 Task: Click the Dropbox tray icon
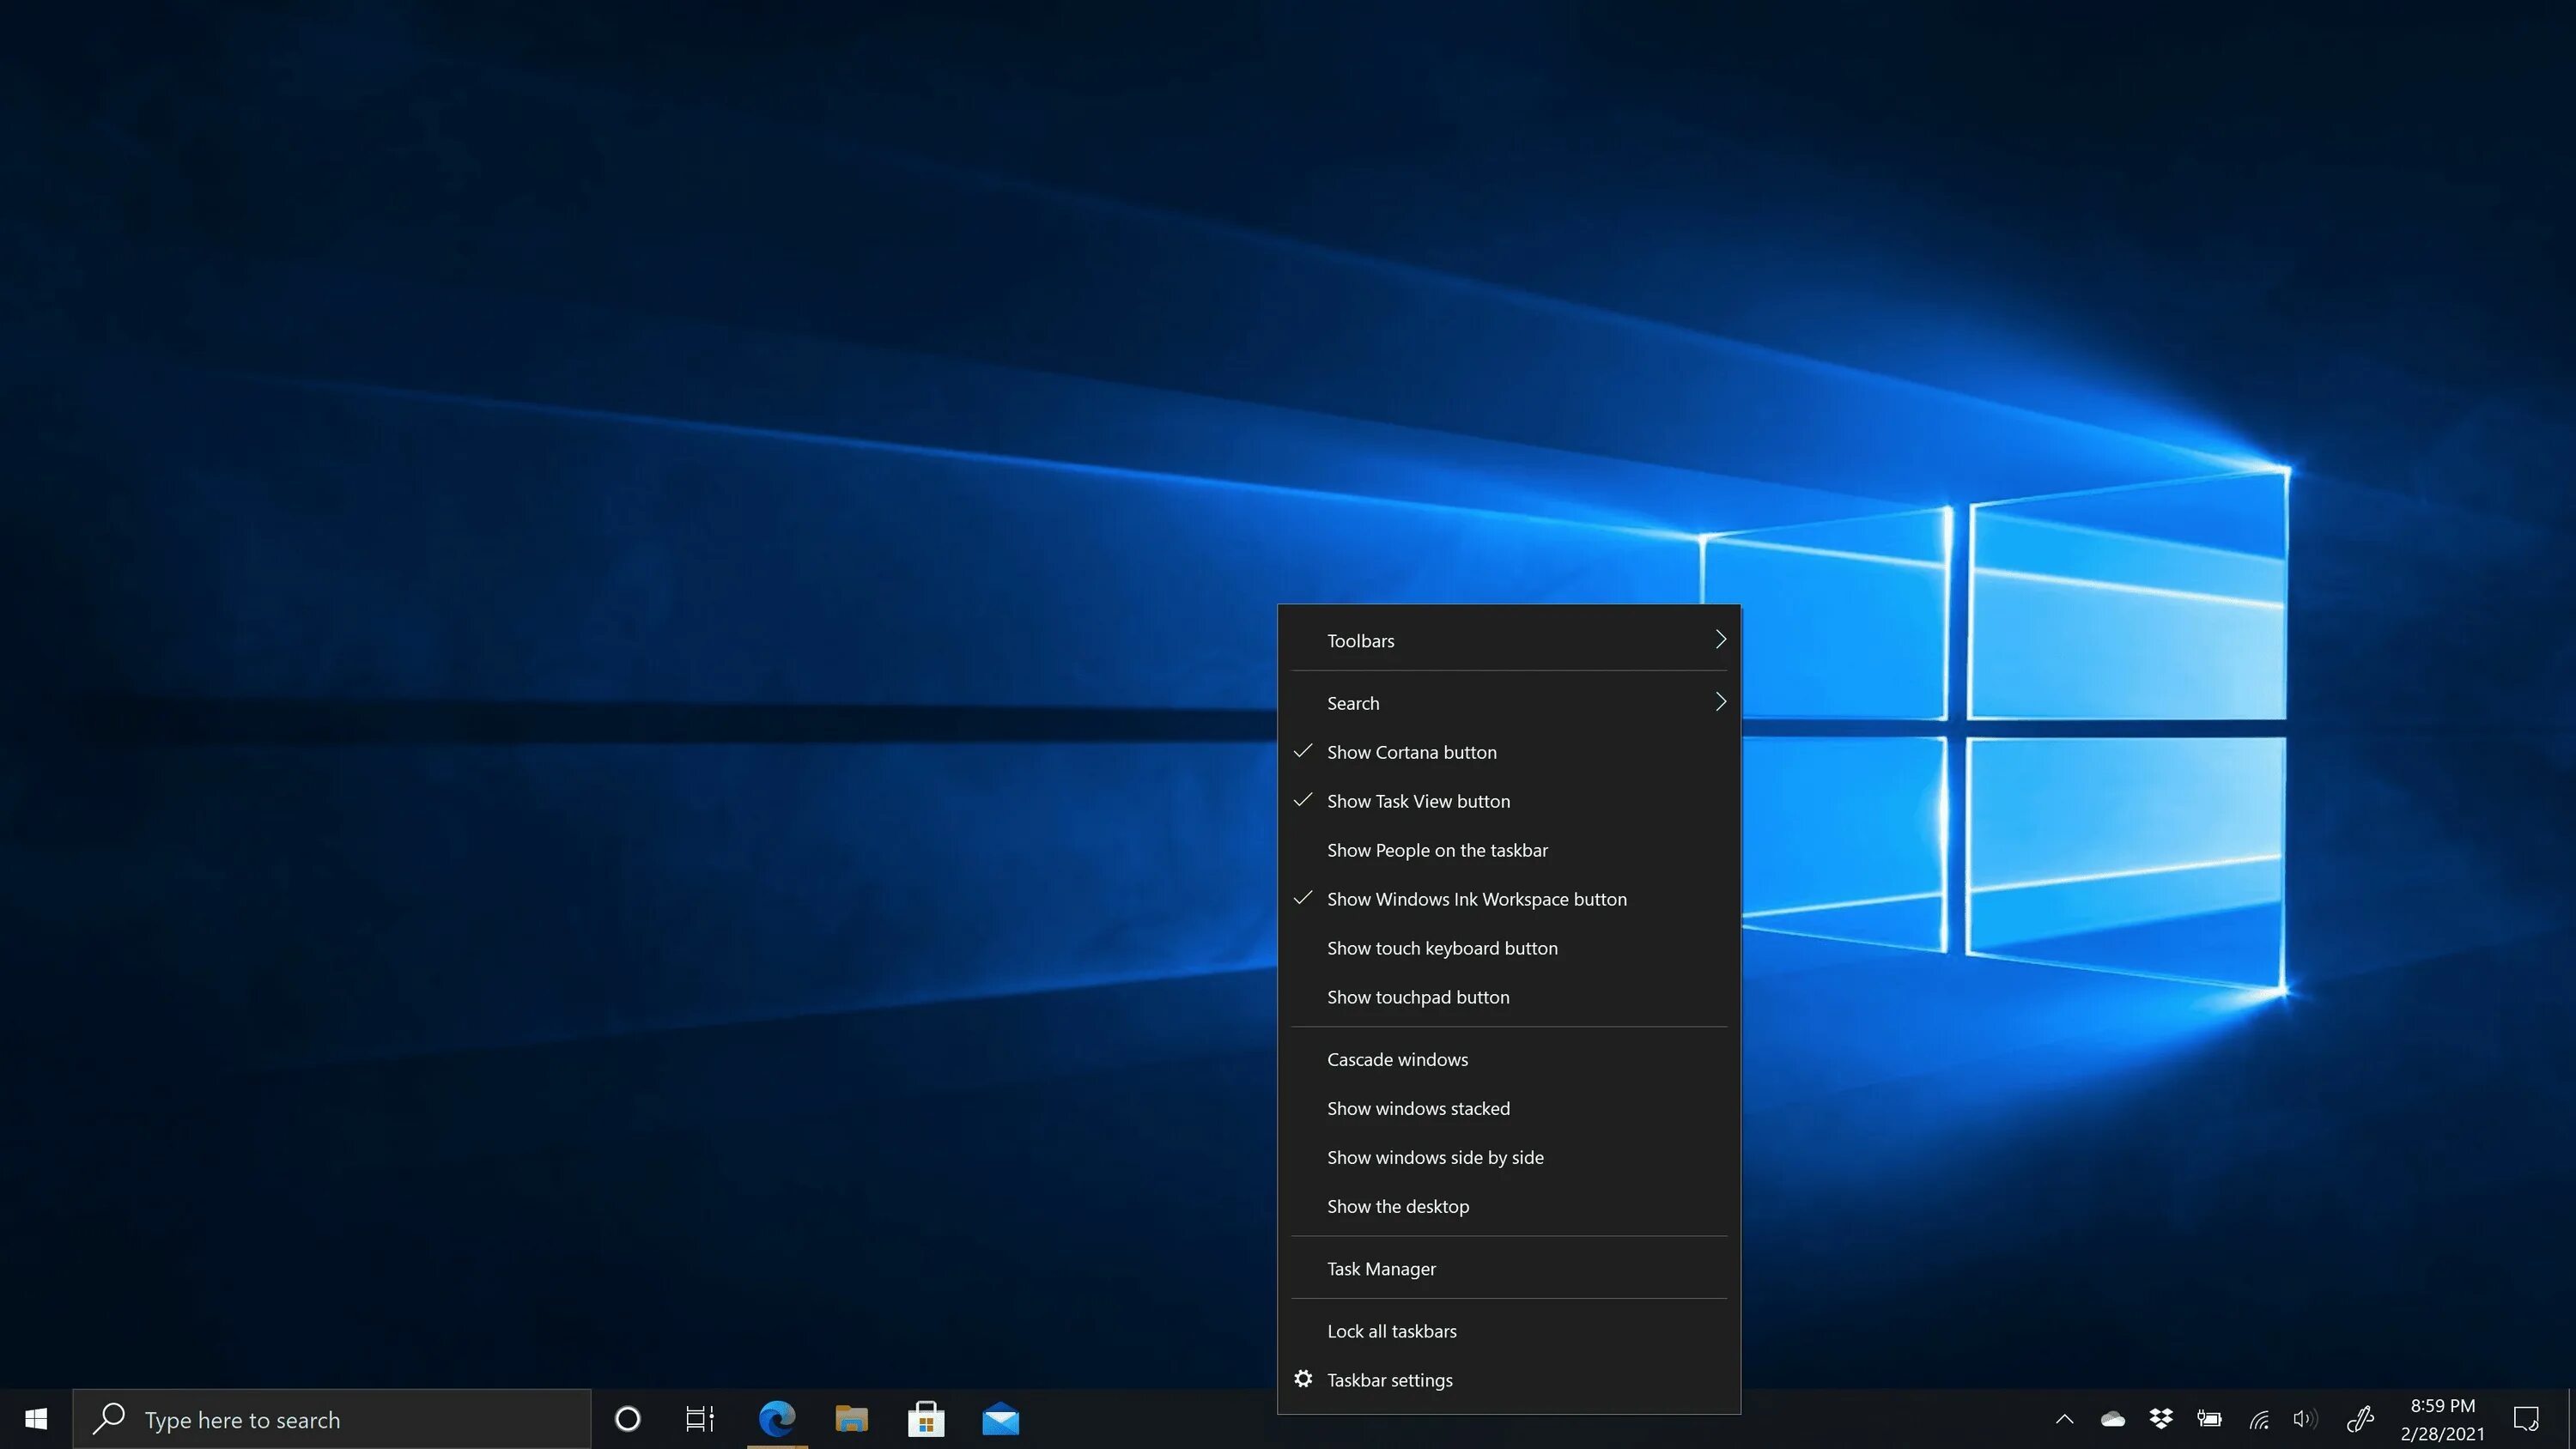pyautogui.click(x=2161, y=1419)
